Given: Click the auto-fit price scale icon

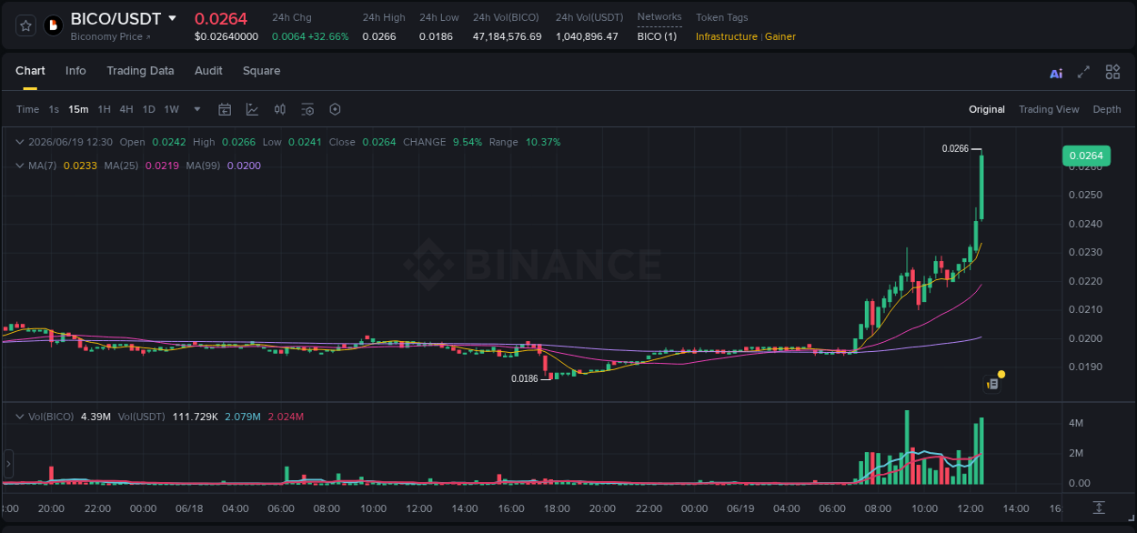Looking at the screenshot, I should [1099, 507].
